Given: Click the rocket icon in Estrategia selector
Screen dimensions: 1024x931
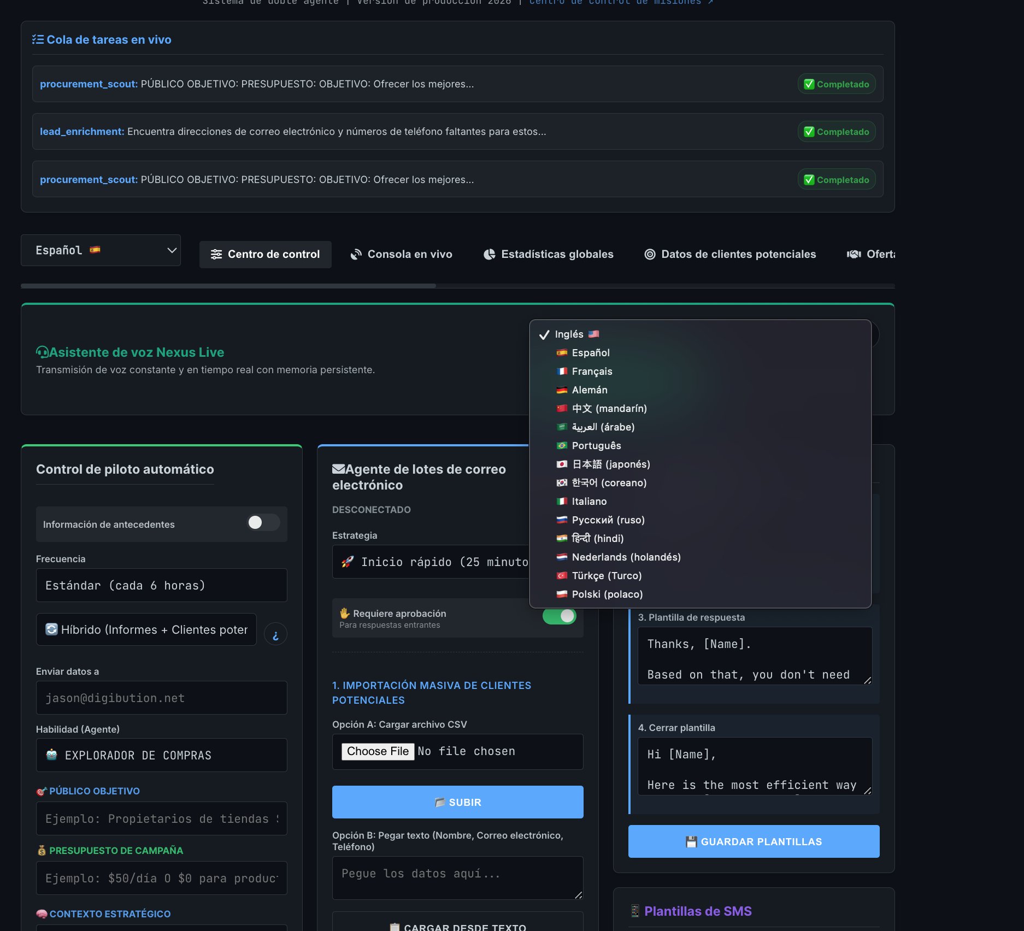Looking at the screenshot, I should click(348, 562).
